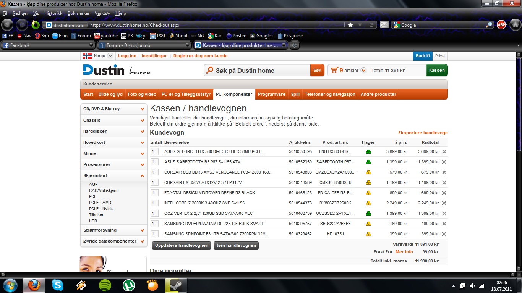Select the Programvare navigation tab
522x293 pixels.
(x=272, y=94)
